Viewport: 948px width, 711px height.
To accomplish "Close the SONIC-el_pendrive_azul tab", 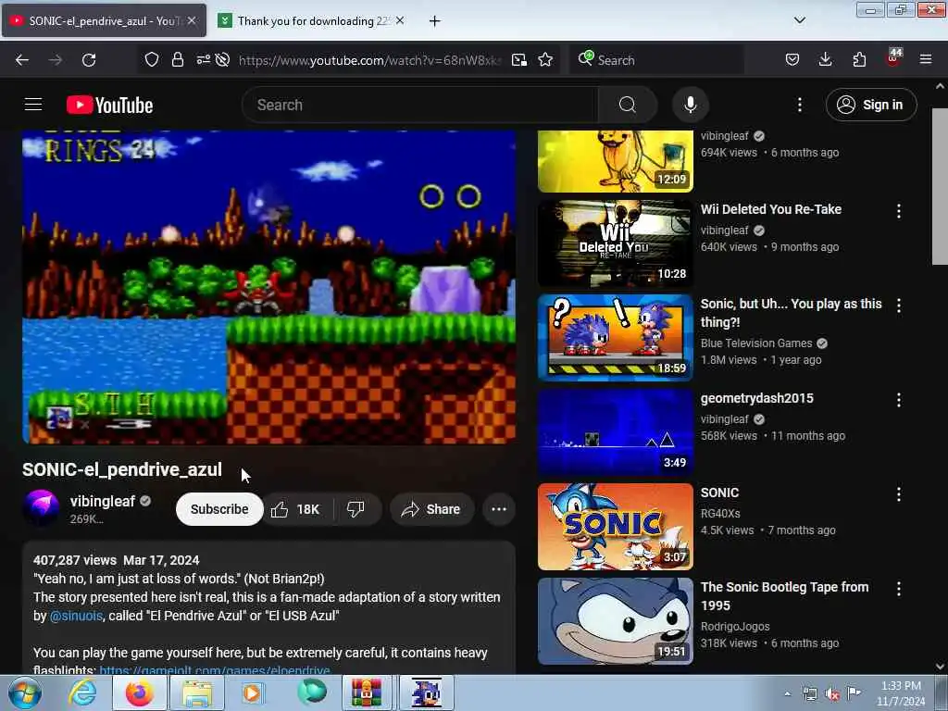I will pyautogui.click(x=191, y=20).
